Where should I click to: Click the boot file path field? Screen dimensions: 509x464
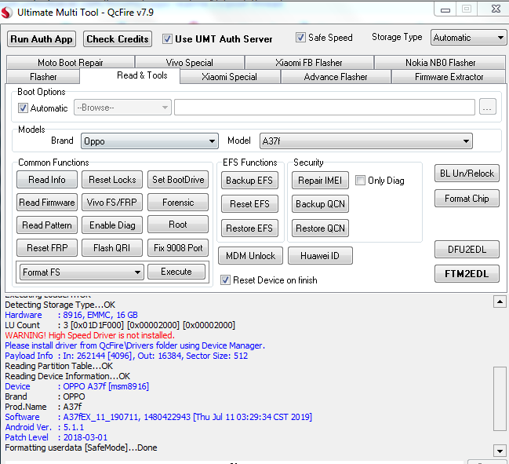[x=325, y=108]
